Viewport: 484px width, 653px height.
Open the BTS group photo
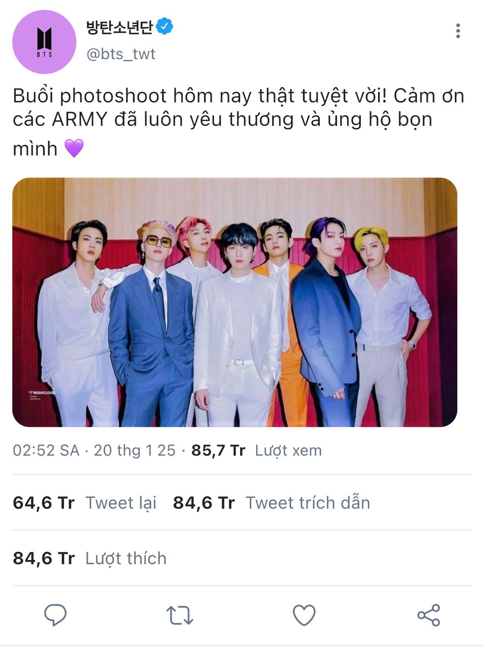coord(235,302)
